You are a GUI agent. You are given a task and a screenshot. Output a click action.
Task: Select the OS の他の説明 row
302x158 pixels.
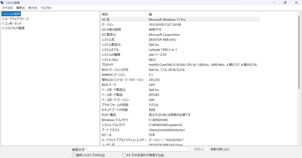point(180,30)
